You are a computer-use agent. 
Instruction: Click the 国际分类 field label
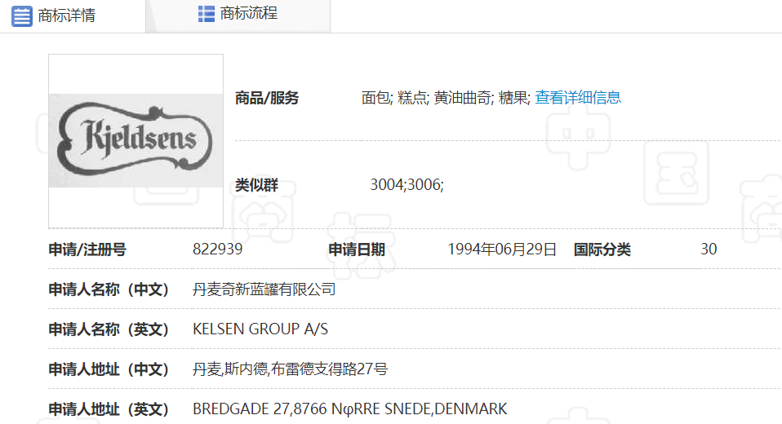pyautogui.click(x=602, y=250)
